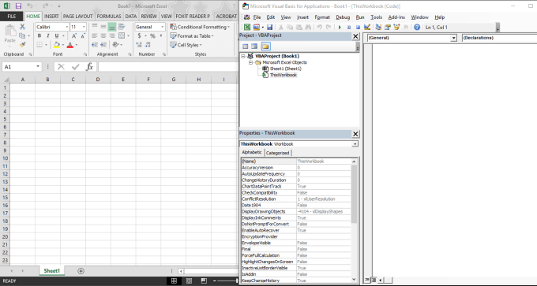Run Sub with green play icon
This screenshot has width=537, height=286.
pos(340,27)
